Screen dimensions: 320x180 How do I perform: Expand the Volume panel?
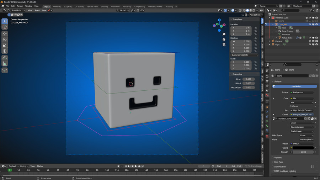click(278, 158)
